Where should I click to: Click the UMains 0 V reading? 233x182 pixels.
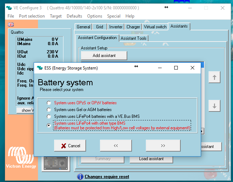(38, 39)
